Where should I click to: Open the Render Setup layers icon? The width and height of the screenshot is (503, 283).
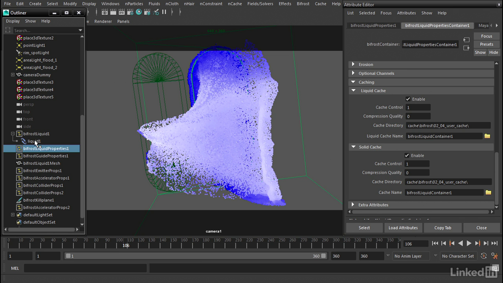click(x=147, y=12)
